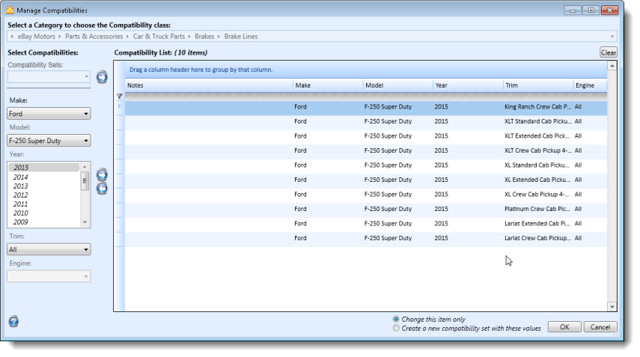Click the Brakes breadcrumb item
Viewport: 640px width, 357px height.
pyautogui.click(x=204, y=37)
